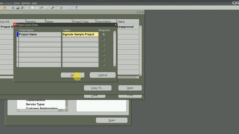Click the Next Step toolbar icon
239x134 pixels.
pyautogui.click(x=9, y=7)
